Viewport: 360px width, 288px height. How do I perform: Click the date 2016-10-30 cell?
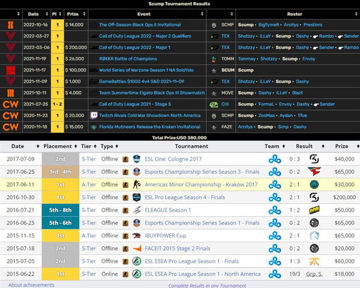click(20, 197)
